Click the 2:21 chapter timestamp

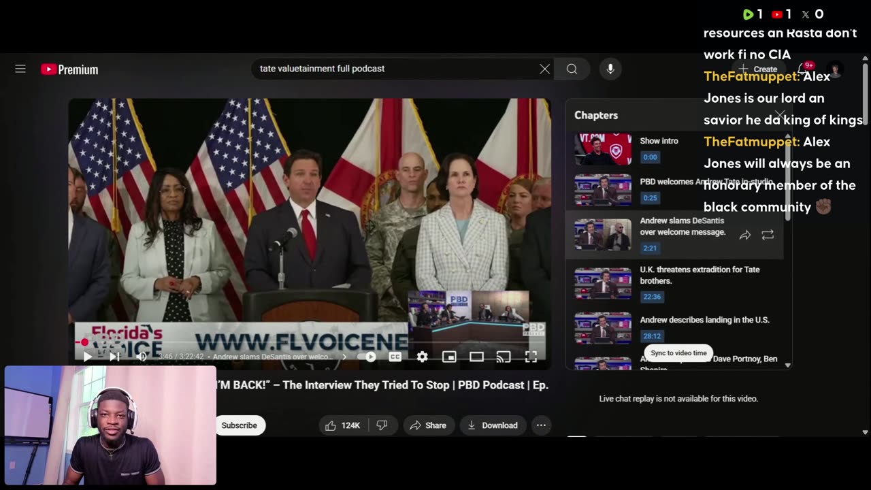pyautogui.click(x=650, y=248)
